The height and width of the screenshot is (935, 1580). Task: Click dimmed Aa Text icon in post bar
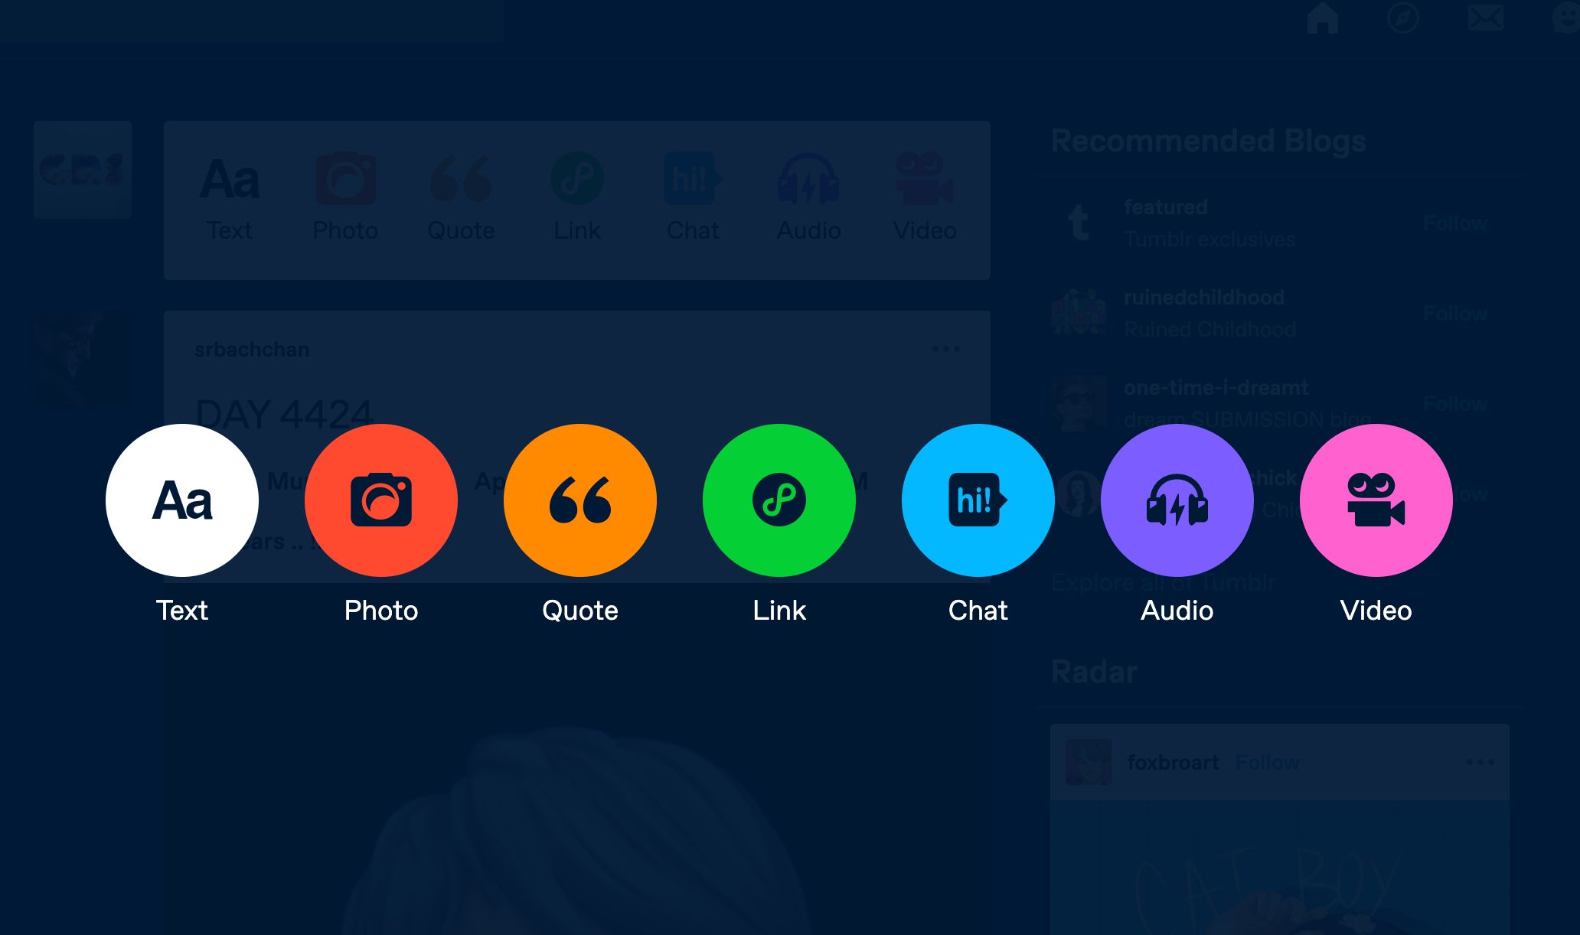click(230, 180)
